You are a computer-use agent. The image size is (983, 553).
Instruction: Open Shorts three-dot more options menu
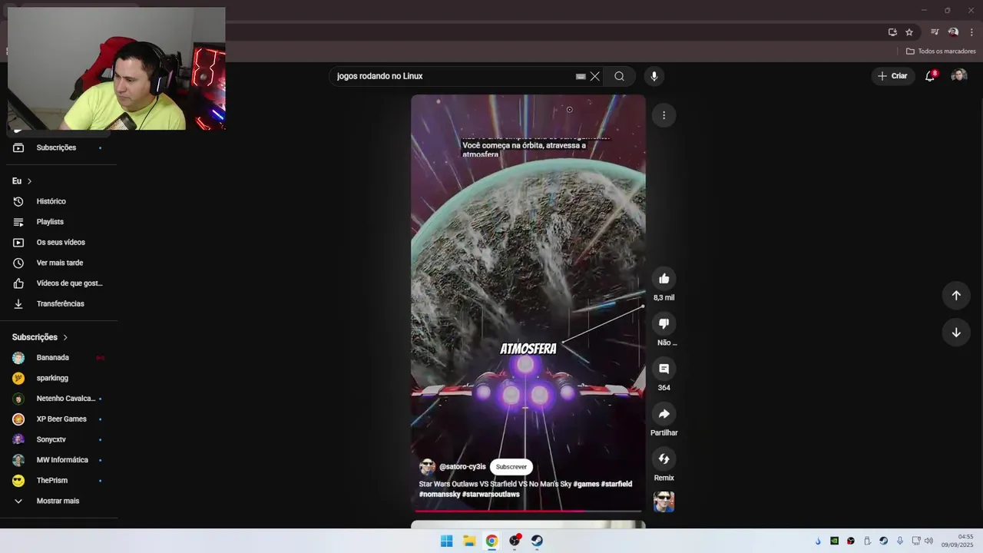pos(664,115)
